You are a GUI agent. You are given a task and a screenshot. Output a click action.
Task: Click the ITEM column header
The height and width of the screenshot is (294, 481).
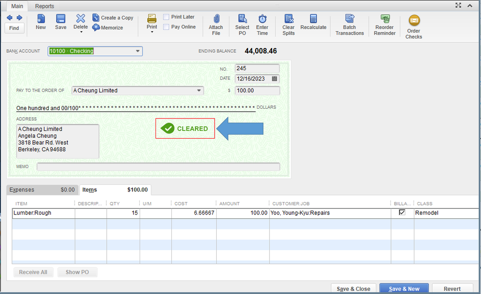coord(22,204)
